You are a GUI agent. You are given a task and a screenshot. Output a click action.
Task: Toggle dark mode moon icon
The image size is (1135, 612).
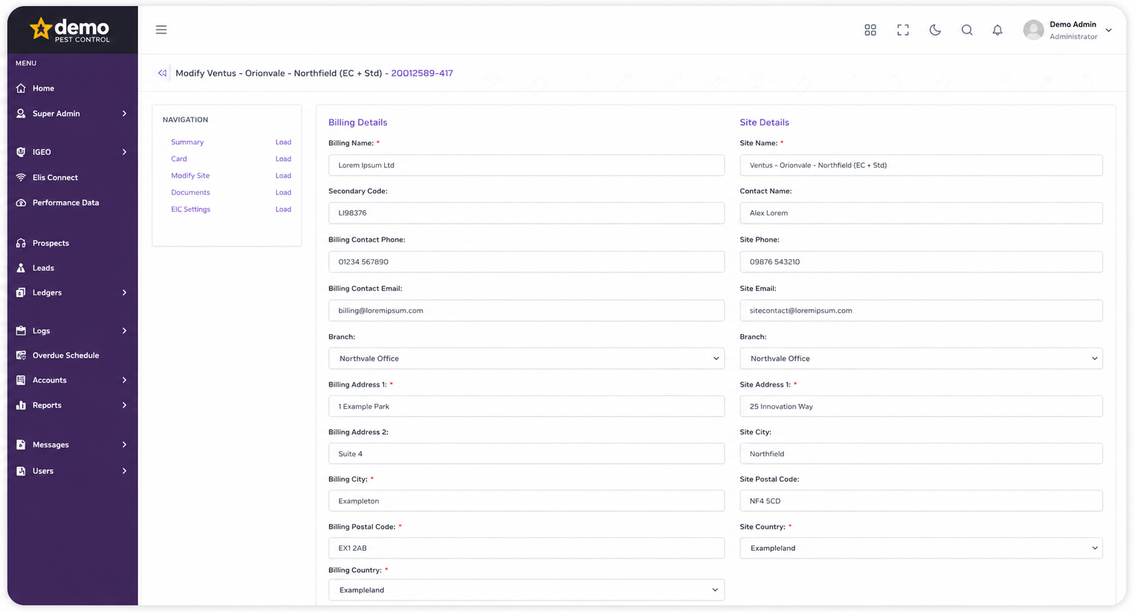935,30
